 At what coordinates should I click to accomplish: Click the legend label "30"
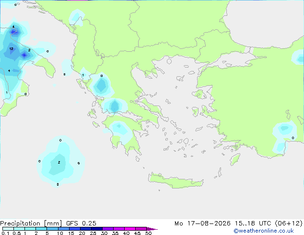(104, 233)
